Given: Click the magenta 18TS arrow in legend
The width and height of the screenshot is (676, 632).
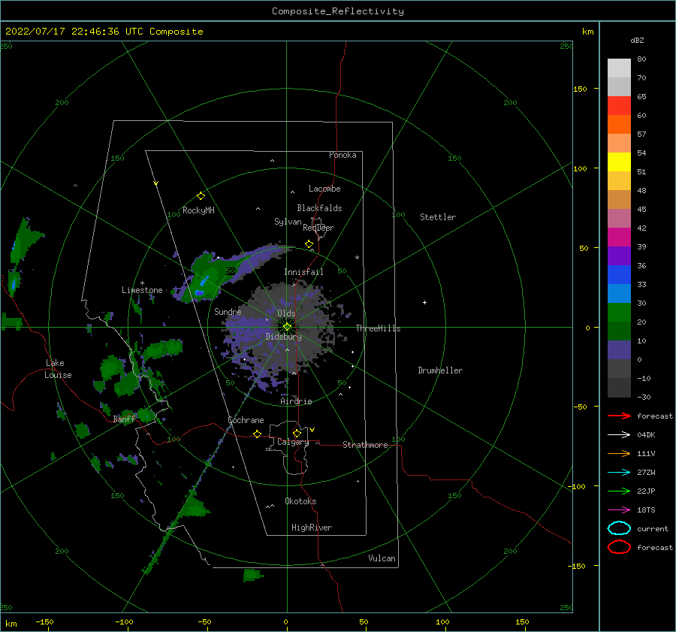Looking at the screenshot, I should [x=619, y=510].
